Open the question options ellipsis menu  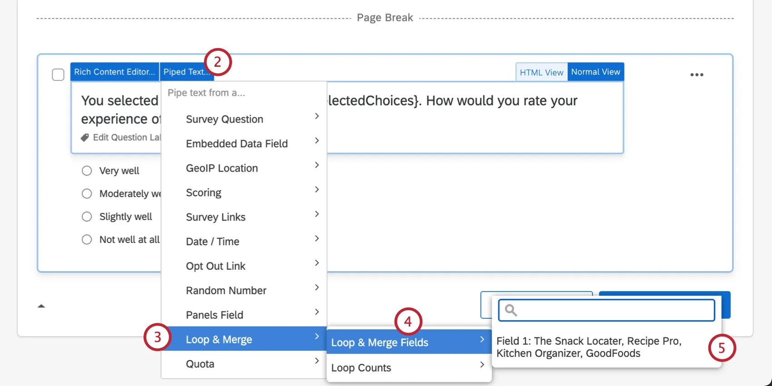(697, 74)
